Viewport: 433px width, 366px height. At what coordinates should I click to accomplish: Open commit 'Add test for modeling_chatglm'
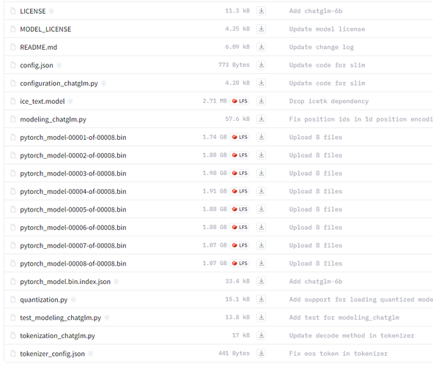[344, 318]
